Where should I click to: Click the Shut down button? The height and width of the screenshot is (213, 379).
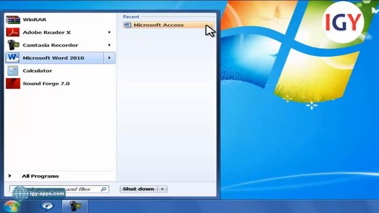pyautogui.click(x=139, y=189)
